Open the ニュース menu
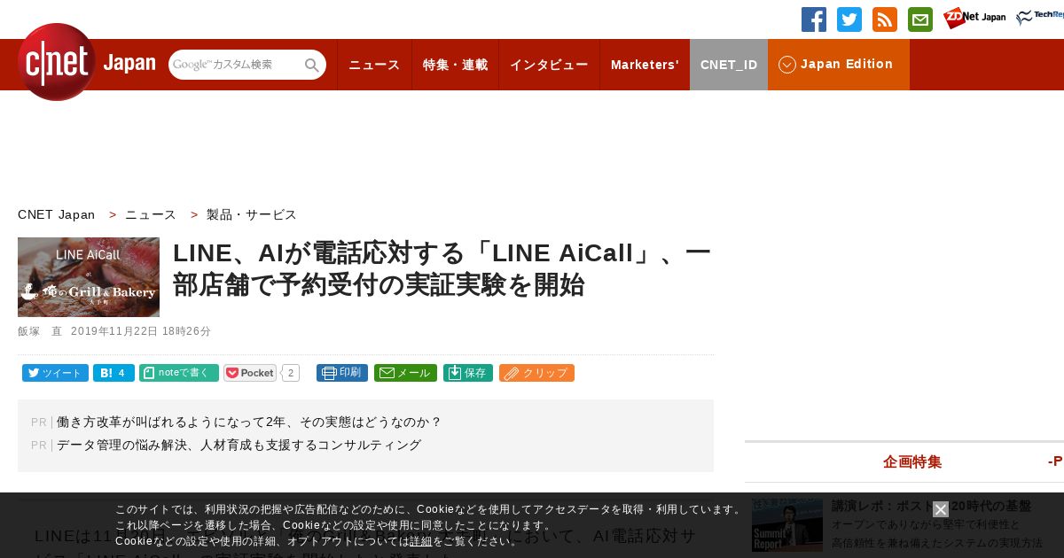Screen dimensions: 1064x558 pyautogui.click(x=374, y=65)
